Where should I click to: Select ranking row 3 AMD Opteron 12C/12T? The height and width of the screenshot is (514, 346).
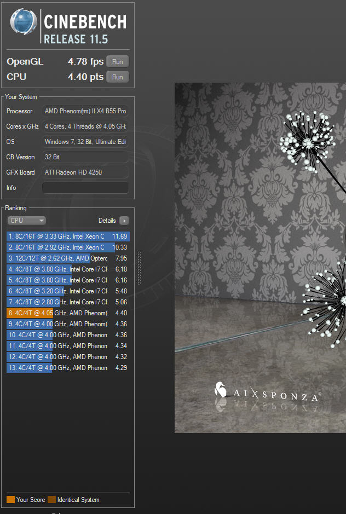pyautogui.click(x=68, y=258)
